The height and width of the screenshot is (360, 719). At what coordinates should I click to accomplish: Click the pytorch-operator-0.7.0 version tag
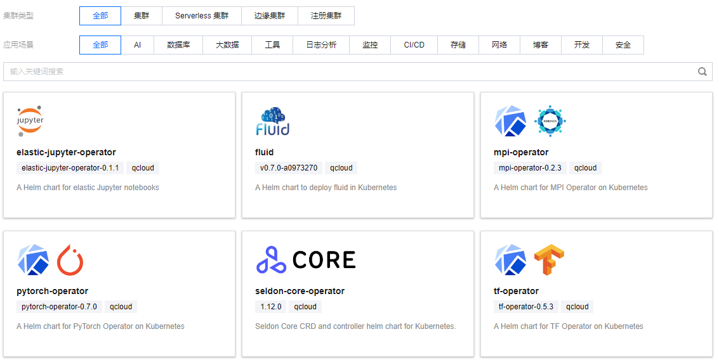click(59, 307)
